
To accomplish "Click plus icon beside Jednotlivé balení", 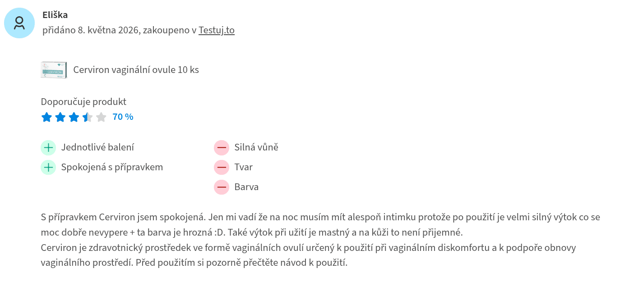I will (48, 147).
